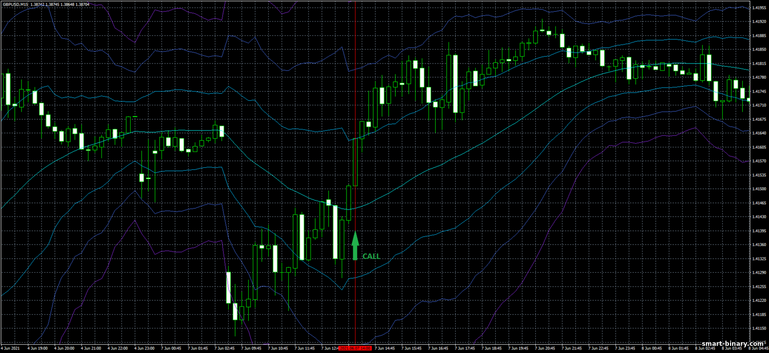Image resolution: width=769 pixels, height=353 pixels.
Task: Click the 7 Jun 19:45 time label
Action: [x=518, y=348]
